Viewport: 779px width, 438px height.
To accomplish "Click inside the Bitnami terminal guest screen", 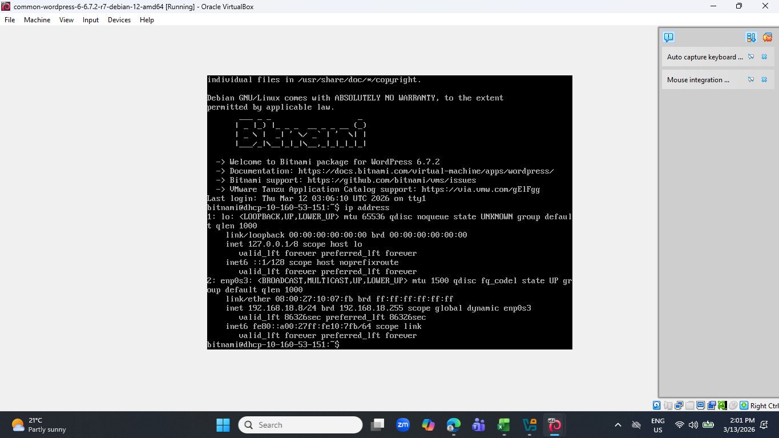I will coord(390,212).
